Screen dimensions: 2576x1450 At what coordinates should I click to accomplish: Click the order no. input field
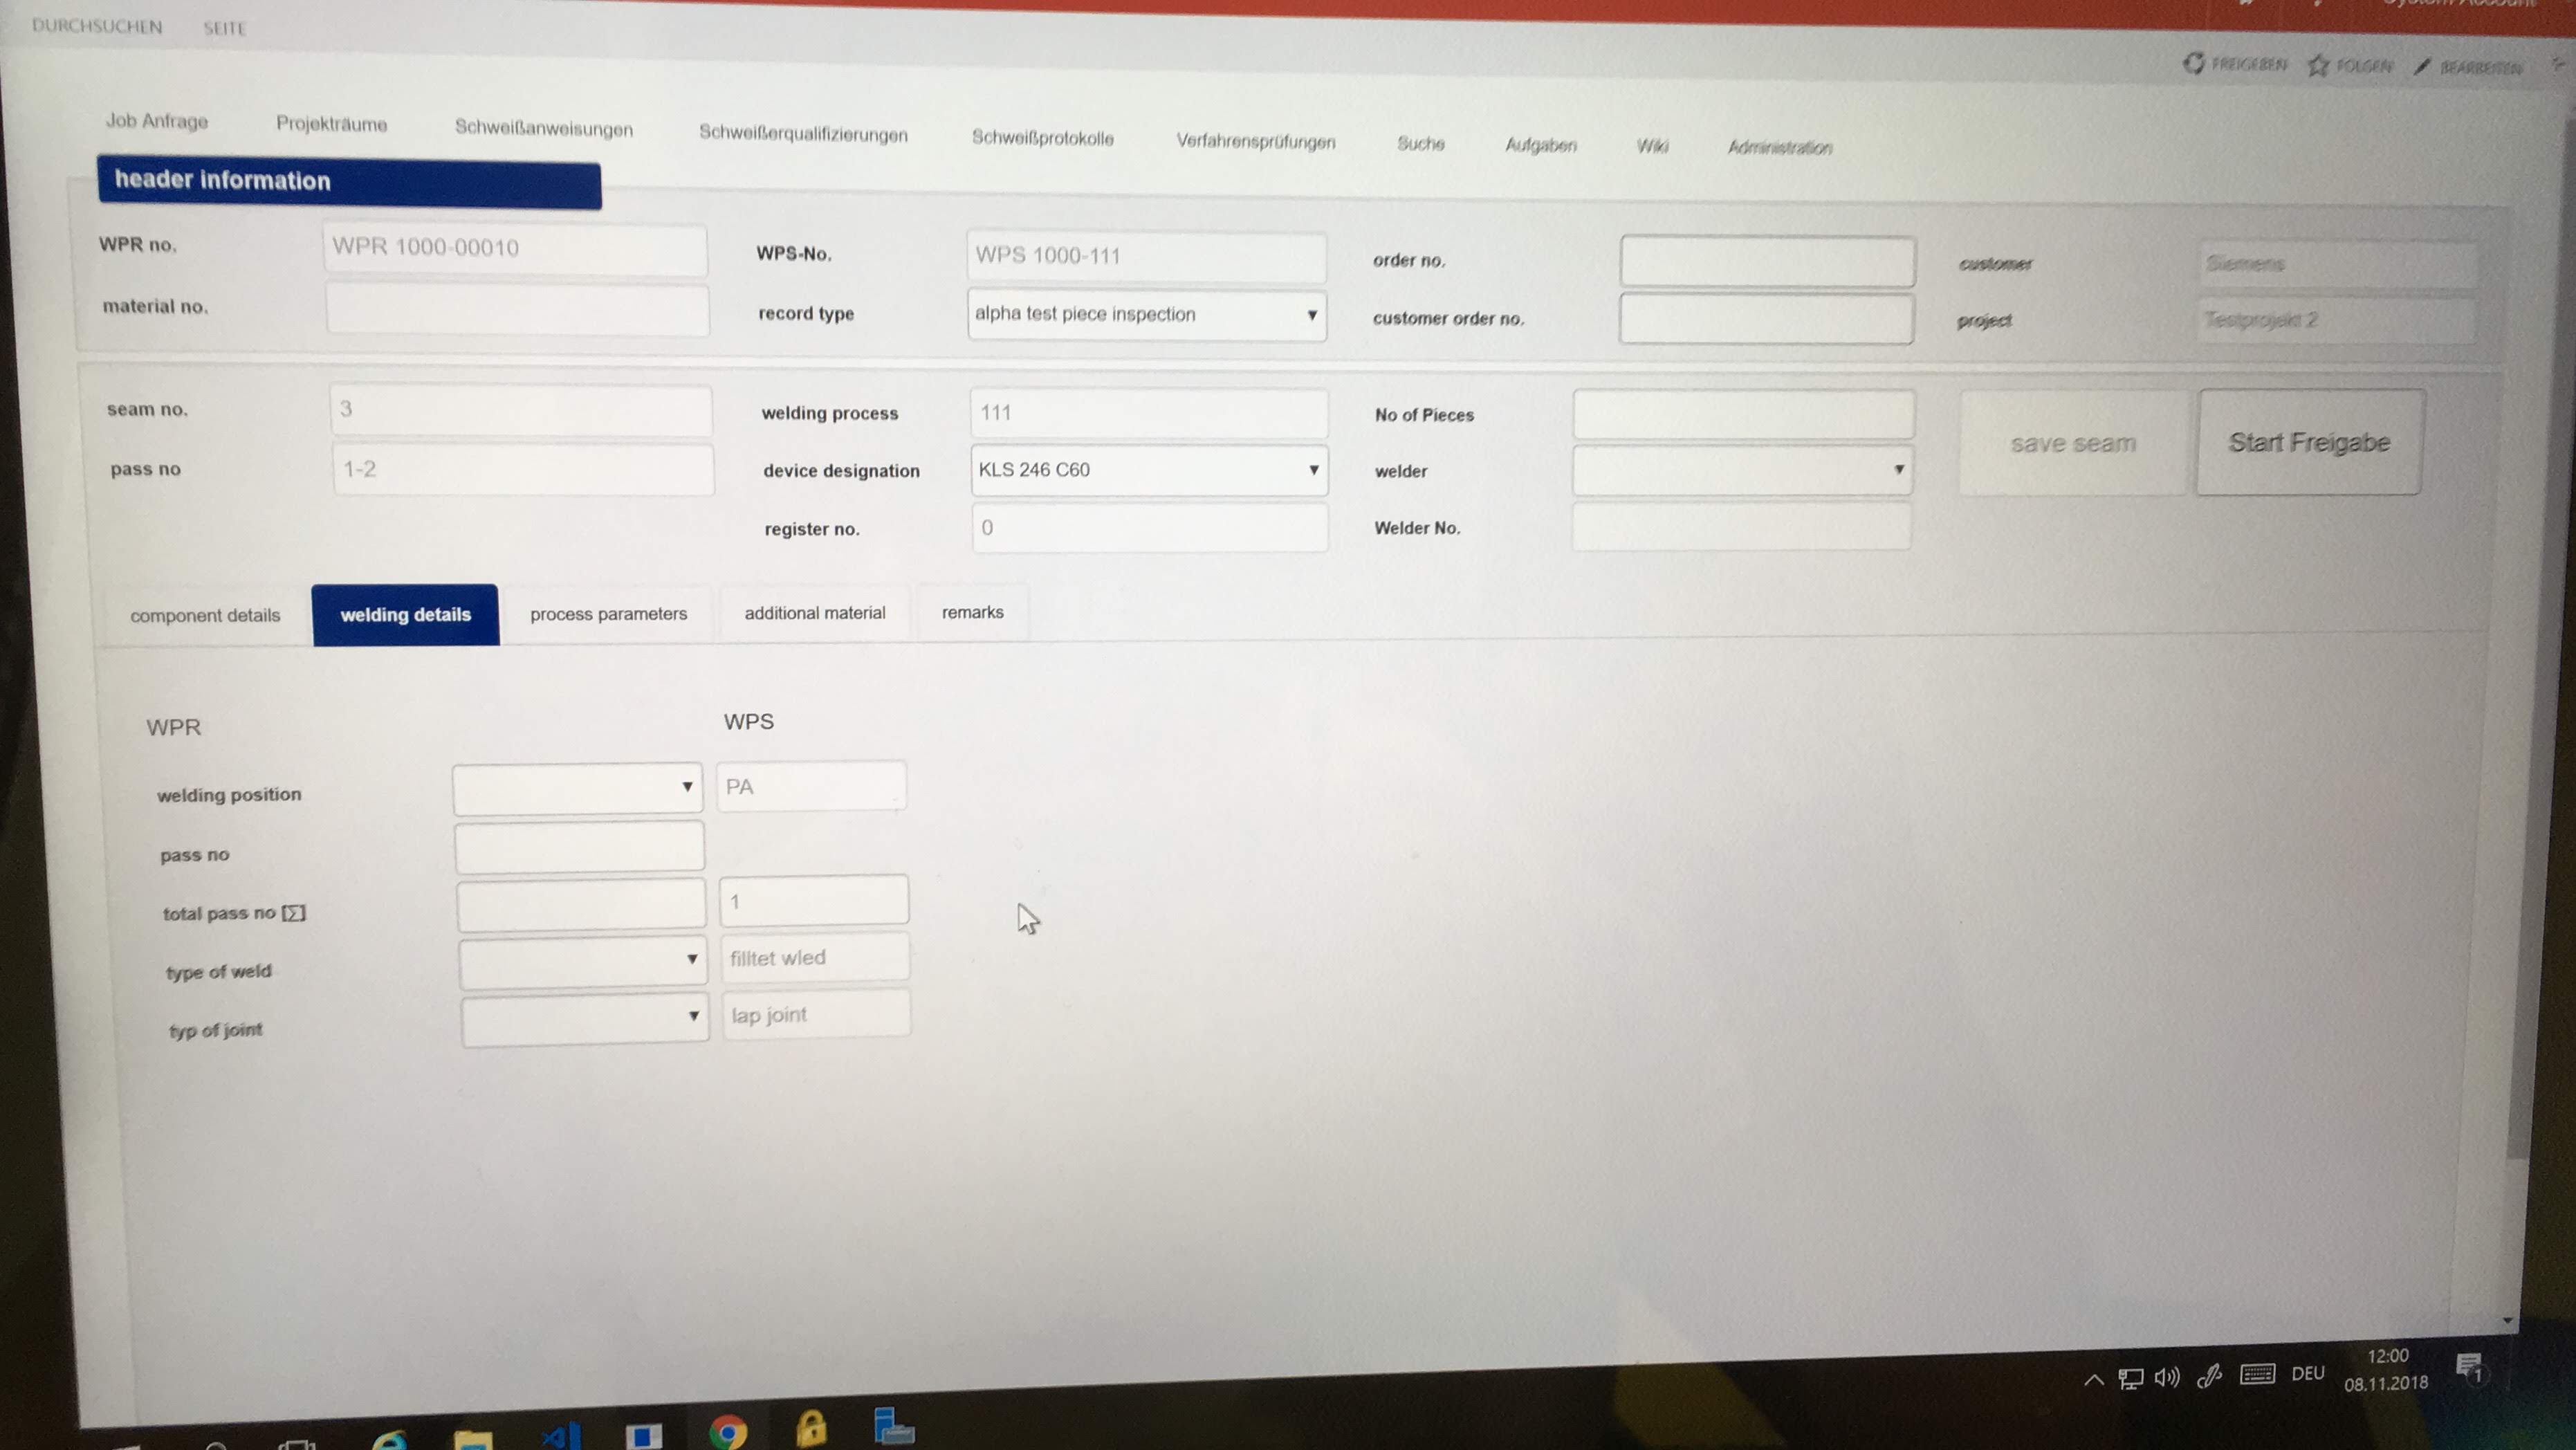[1766, 262]
